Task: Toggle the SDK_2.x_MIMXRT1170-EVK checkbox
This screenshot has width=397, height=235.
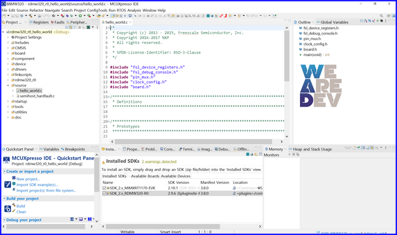Action: (105, 188)
